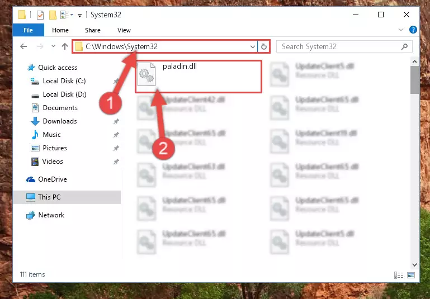
Task: Select Network in navigation pane
Action: click(51, 215)
